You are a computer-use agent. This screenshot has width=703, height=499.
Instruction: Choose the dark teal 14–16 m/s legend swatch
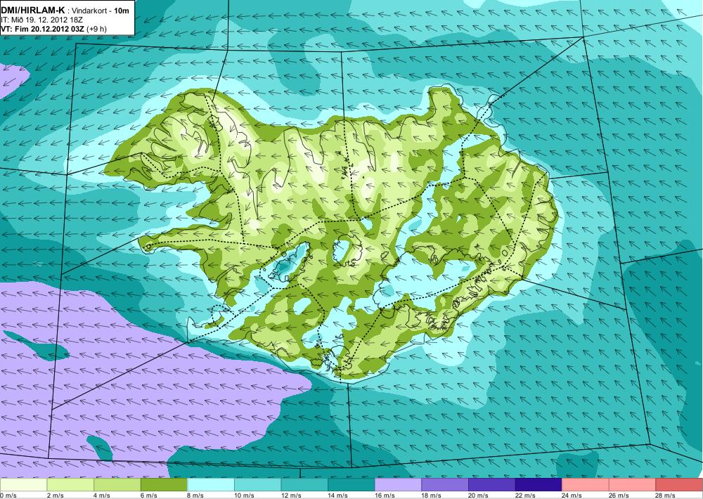click(x=351, y=485)
